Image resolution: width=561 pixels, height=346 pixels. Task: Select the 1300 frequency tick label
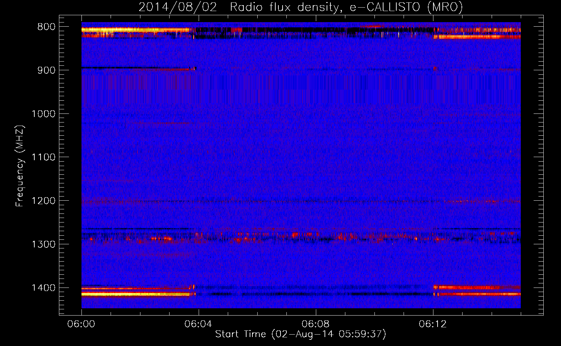(43, 245)
